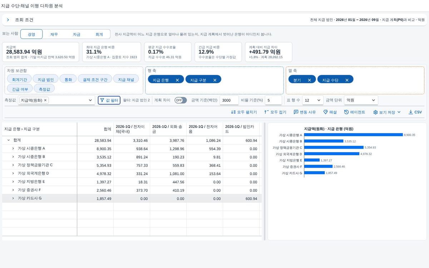Delete the 지급액(원화) measure token
The height and width of the screenshot is (268, 429).
tap(45, 100)
